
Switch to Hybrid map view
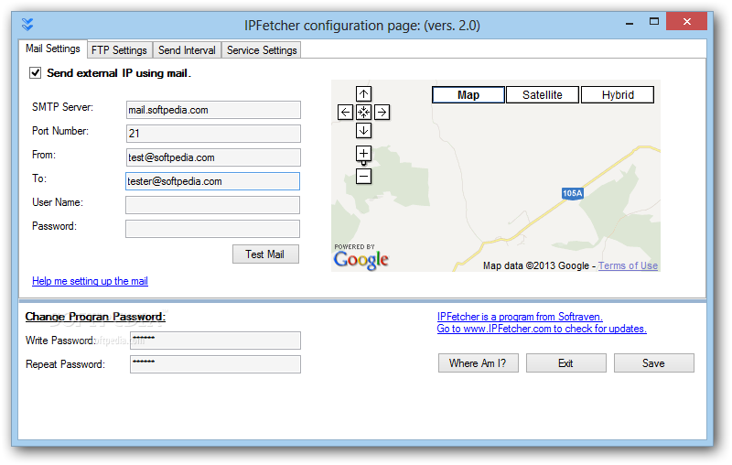618,95
